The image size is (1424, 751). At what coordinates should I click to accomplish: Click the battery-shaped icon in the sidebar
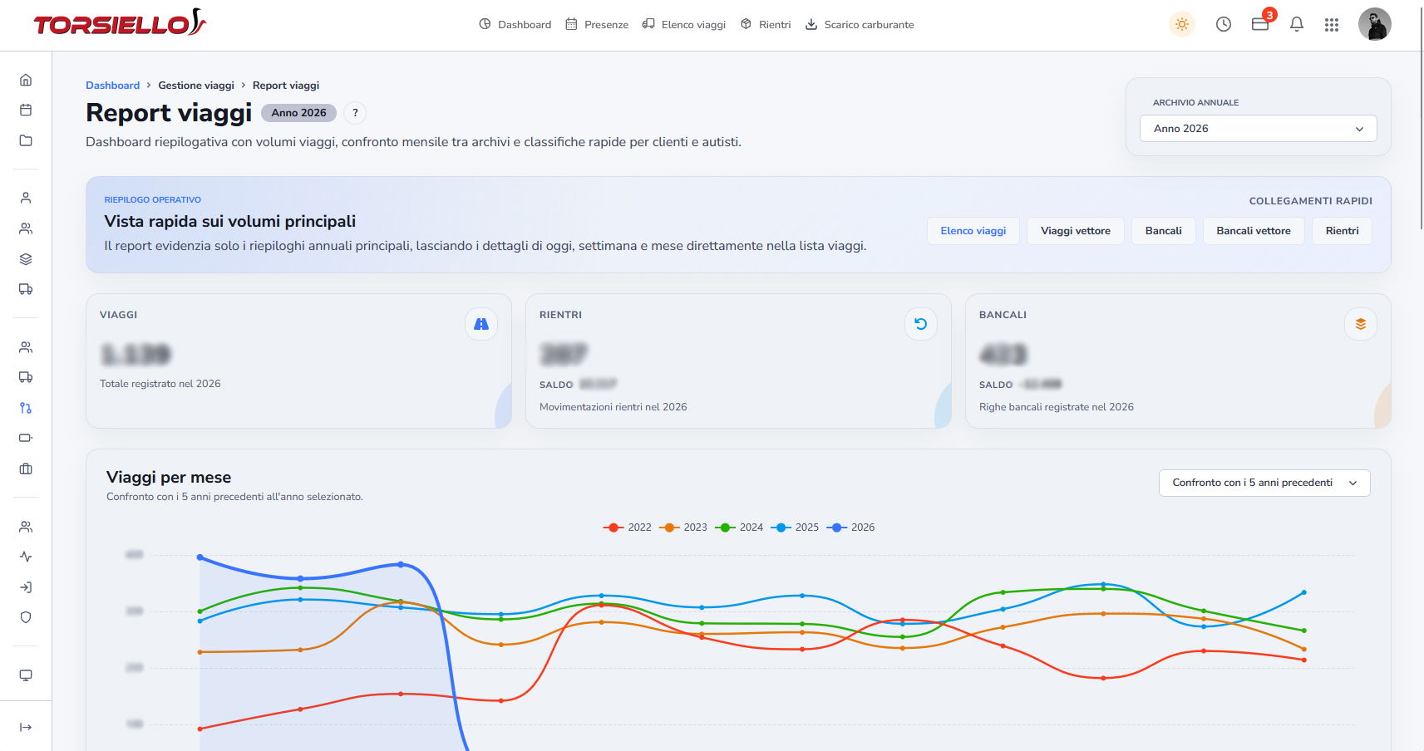pyautogui.click(x=26, y=438)
